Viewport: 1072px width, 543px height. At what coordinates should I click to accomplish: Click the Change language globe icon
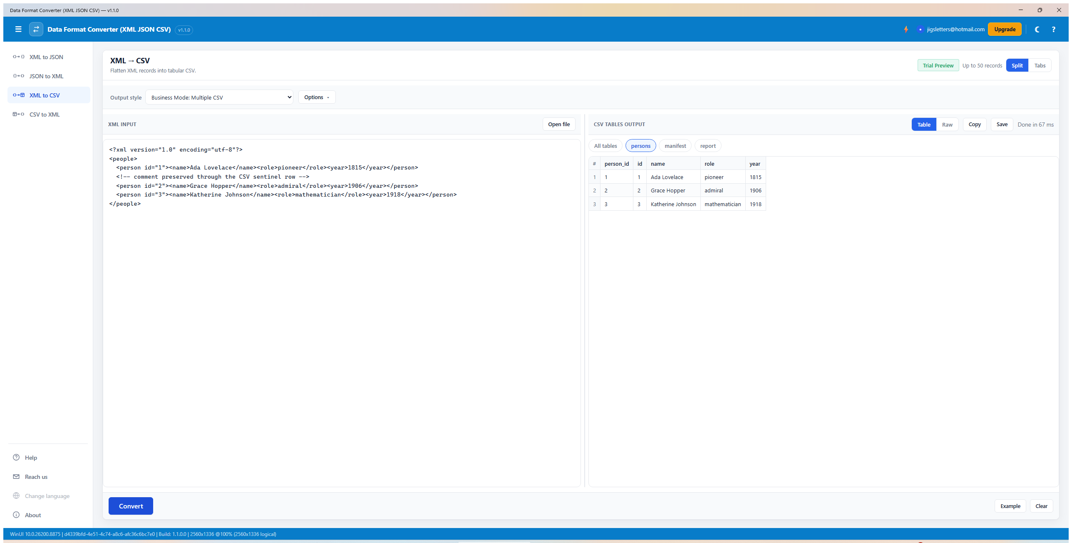tap(16, 496)
